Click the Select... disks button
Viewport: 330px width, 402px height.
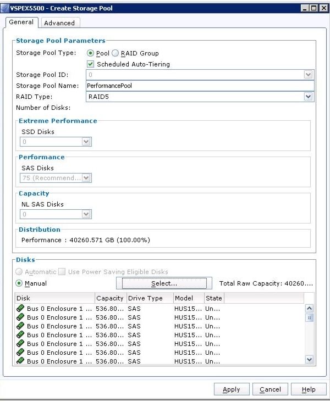[164, 283]
